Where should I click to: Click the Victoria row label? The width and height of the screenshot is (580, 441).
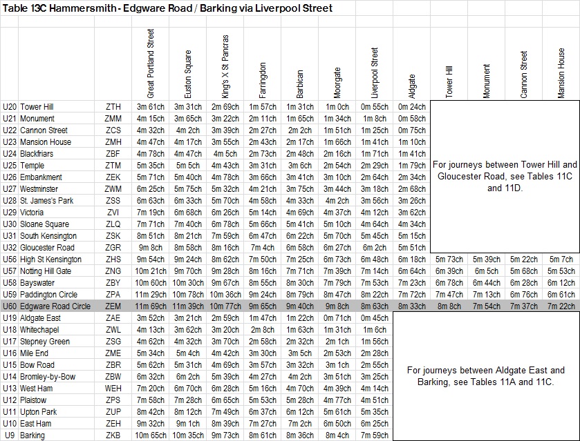[x=31, y=213]
